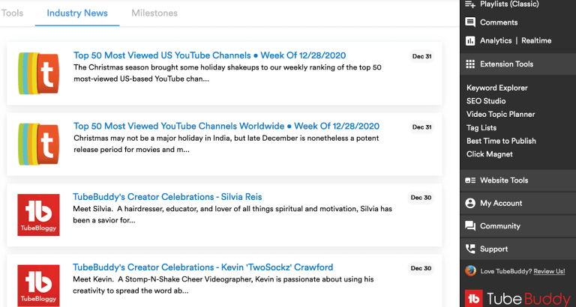Click the Support phone icon
The image size is (576, 307).
tap(470, 249)
